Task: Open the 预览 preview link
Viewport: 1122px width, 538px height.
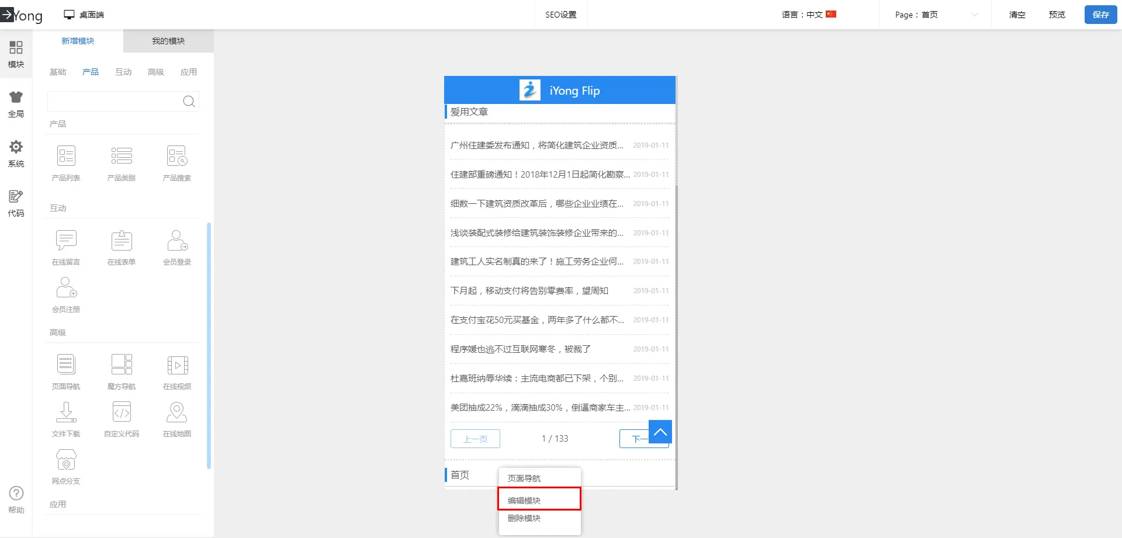Action: [1057, 15]
